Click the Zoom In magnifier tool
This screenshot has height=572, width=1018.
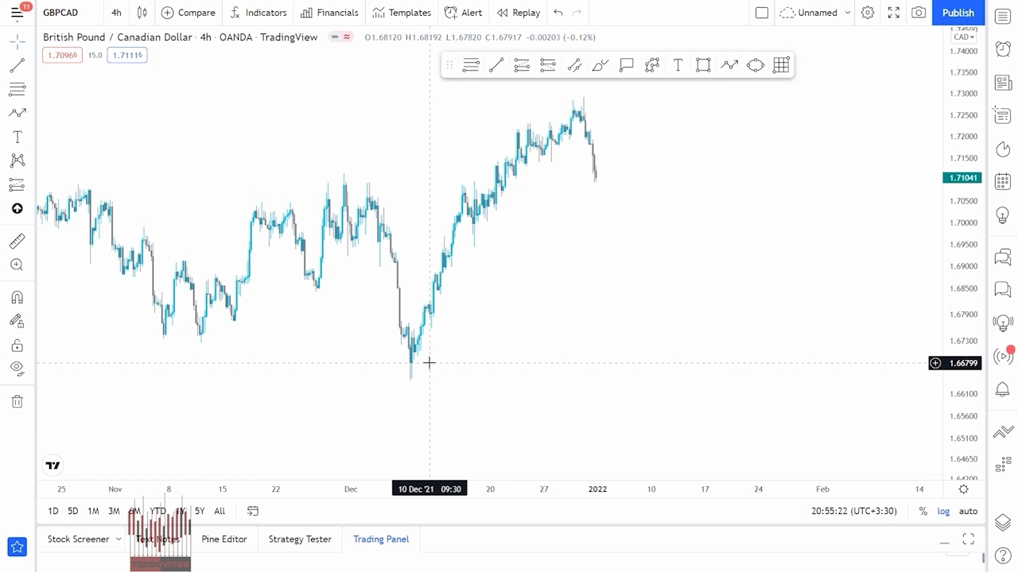click(17, 265)
